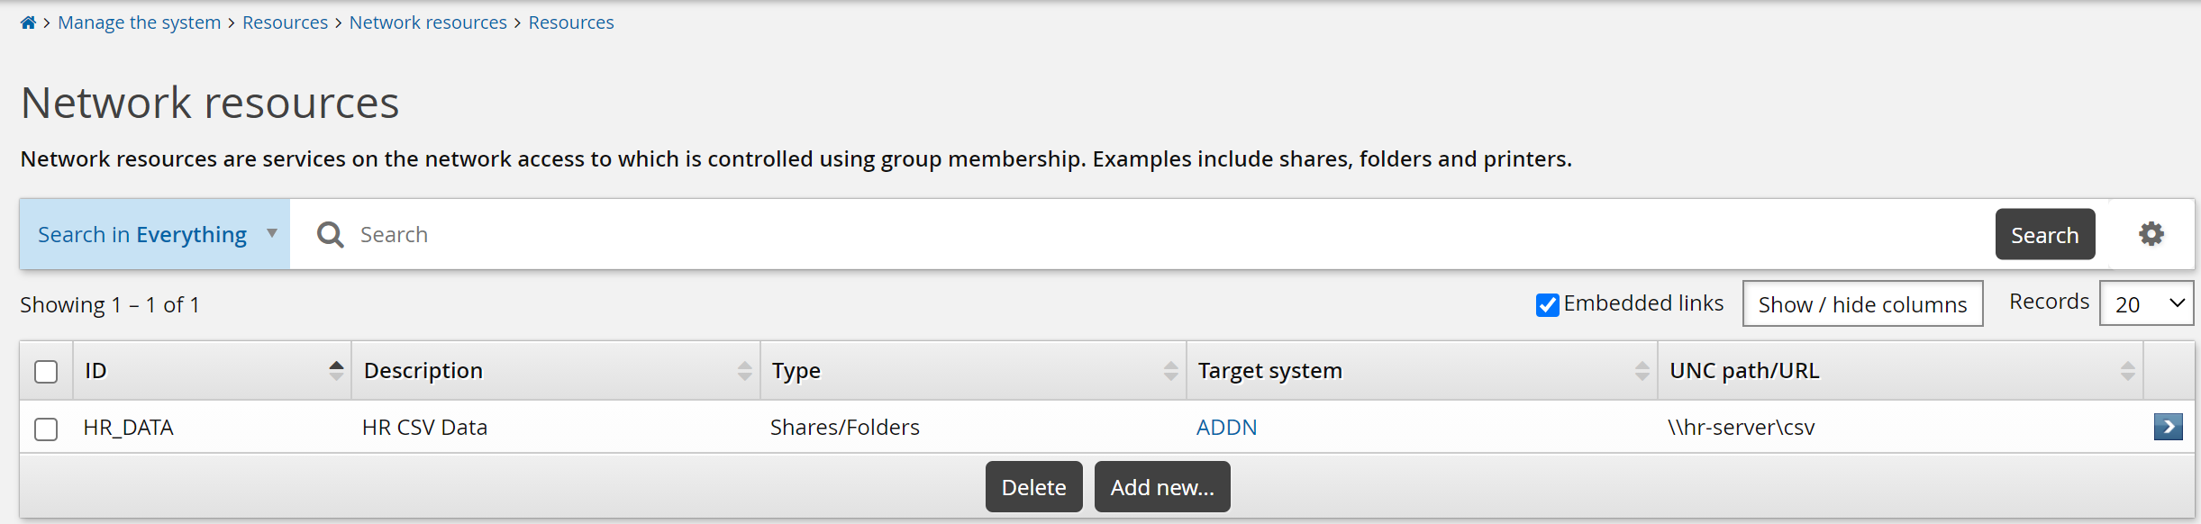Sort by Target system column arrows
This screenshot has height=524, width=2201.
[x=1642, y=370]
